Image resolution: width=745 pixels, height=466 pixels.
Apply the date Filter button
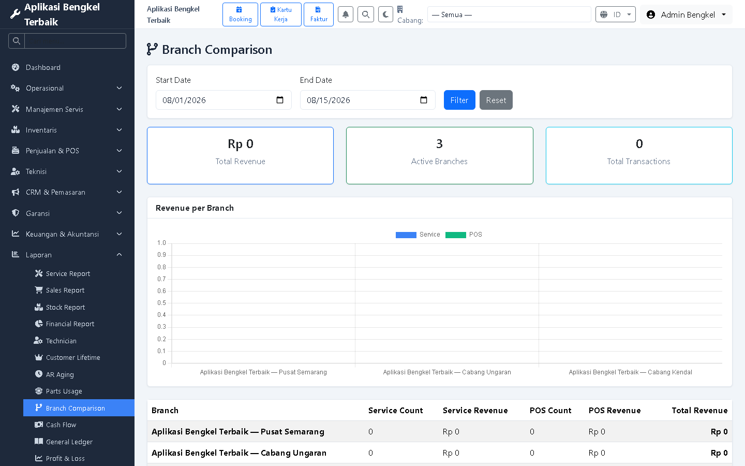coord(459,100)
